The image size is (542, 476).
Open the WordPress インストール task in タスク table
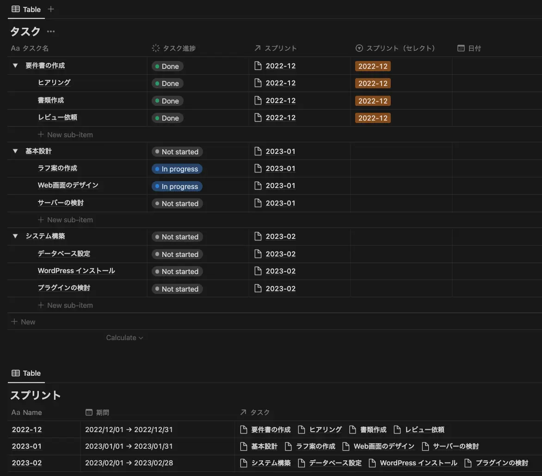tap(76, 271)
